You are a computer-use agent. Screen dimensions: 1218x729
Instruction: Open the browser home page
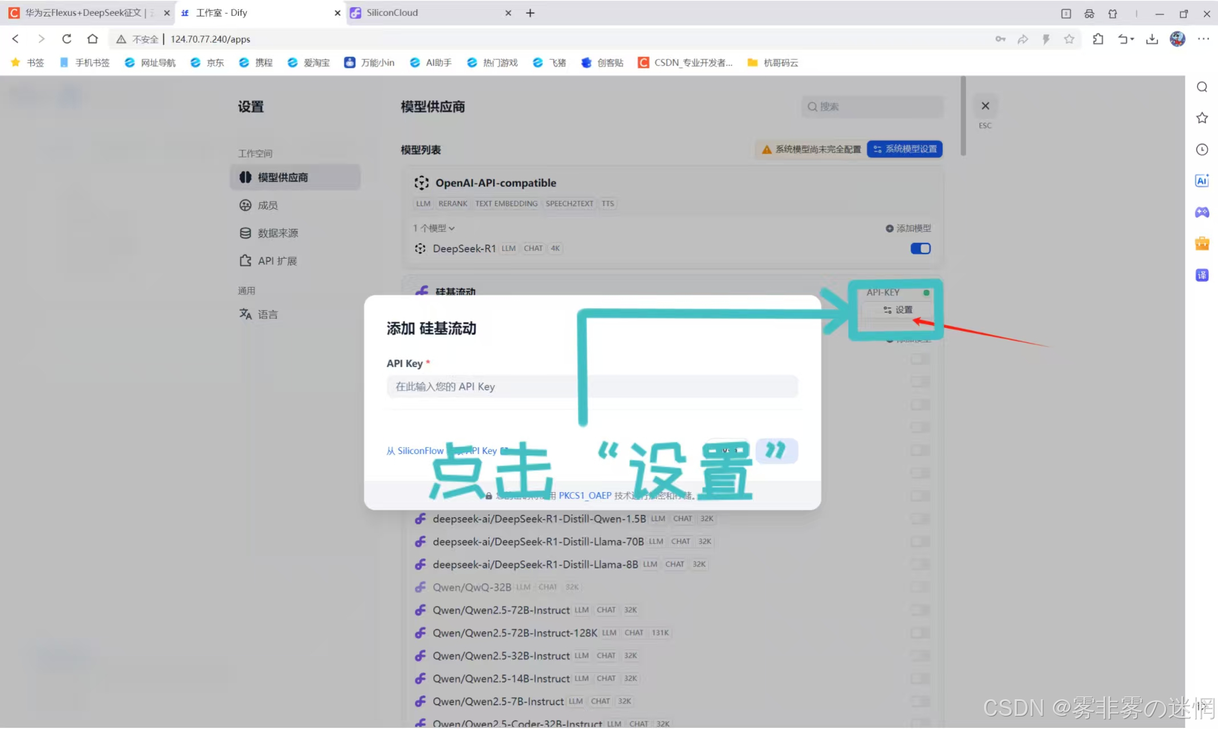click(x=92, y=39)
